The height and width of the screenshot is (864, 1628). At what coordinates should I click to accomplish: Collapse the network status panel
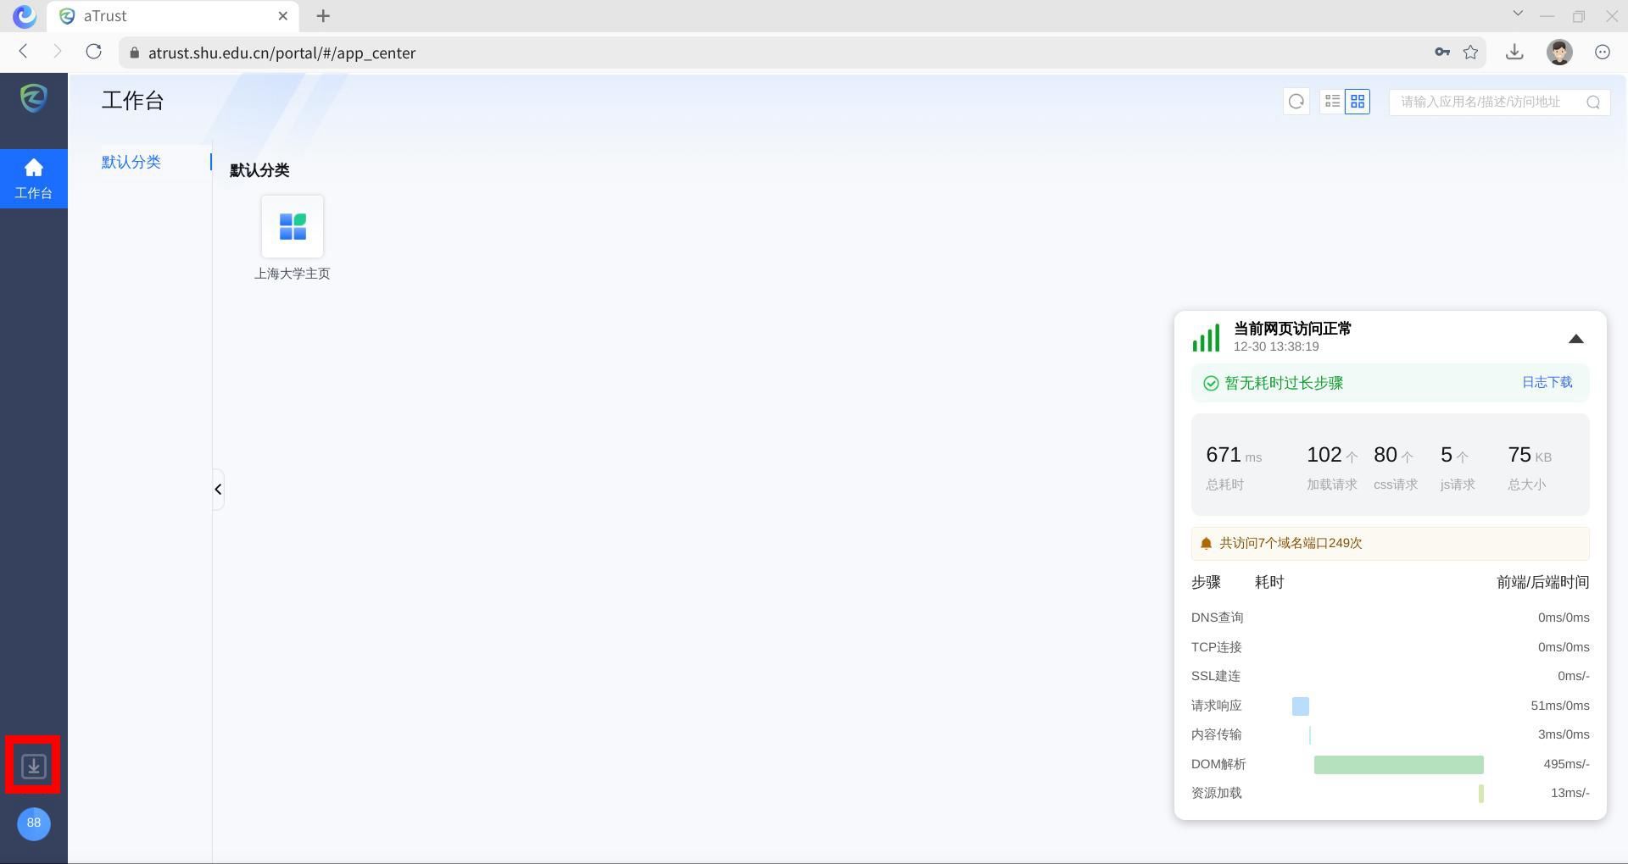[x=1576, y=339]
